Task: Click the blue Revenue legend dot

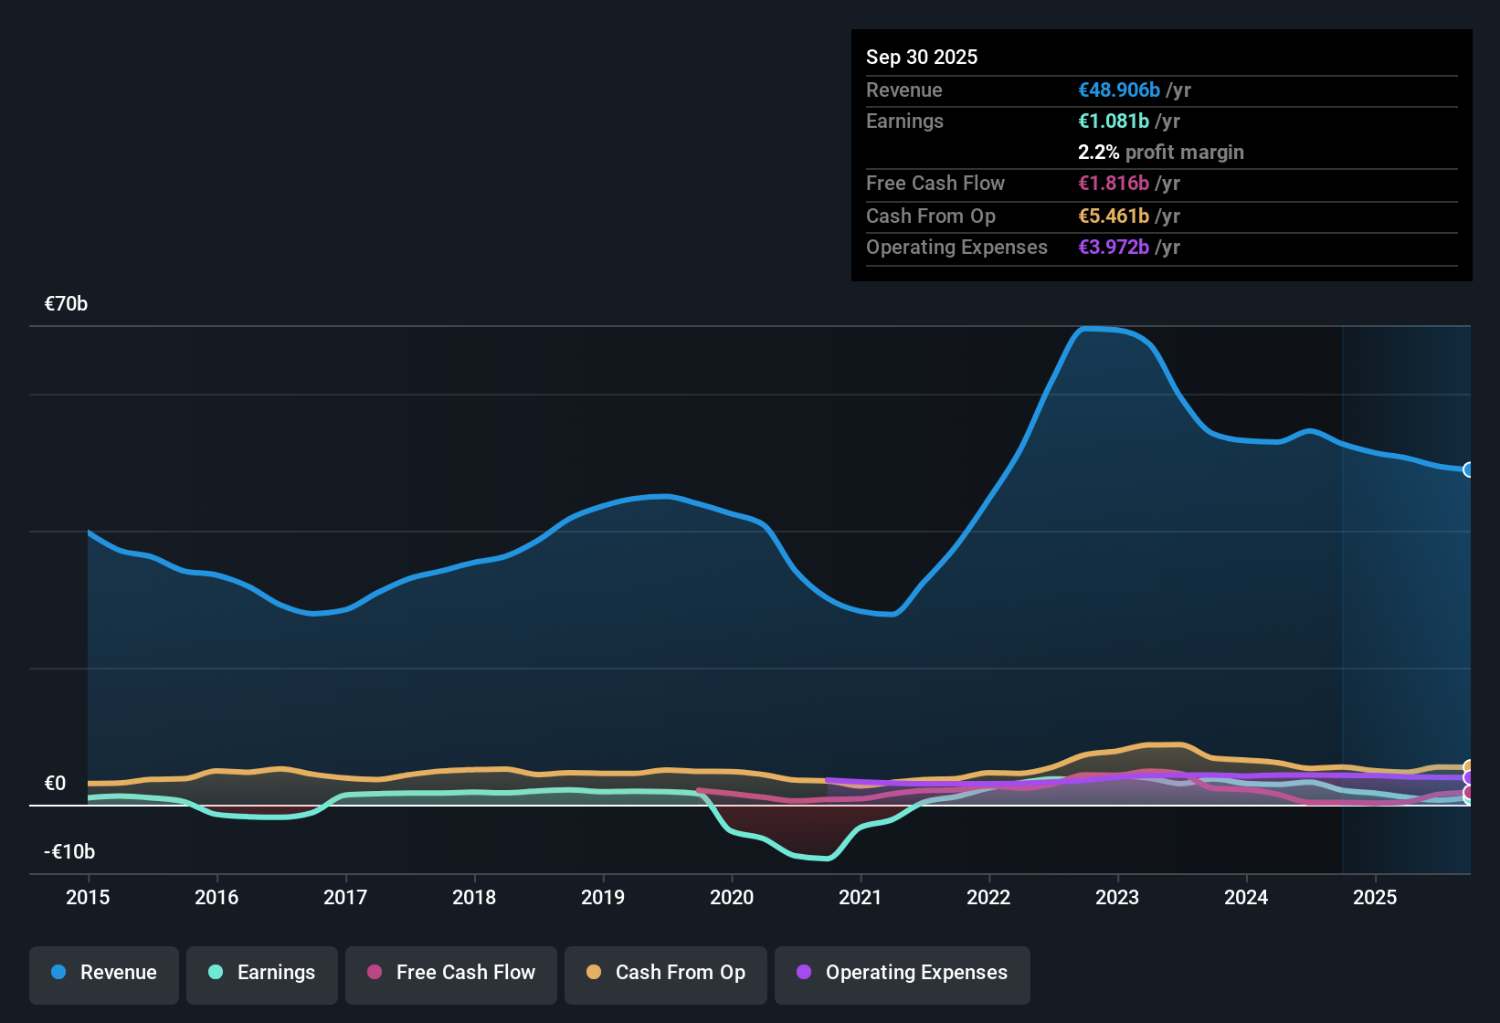Action: (58, 973)
